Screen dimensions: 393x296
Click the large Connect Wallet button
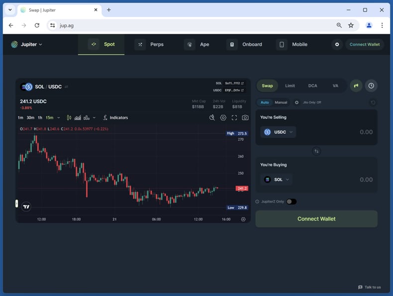click(316, 219)
